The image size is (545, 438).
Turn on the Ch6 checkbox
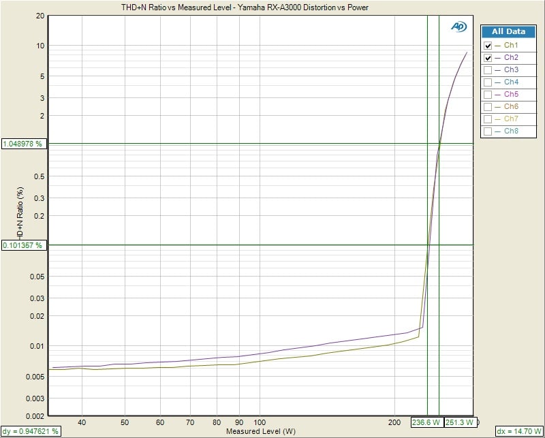pos(488,107)
